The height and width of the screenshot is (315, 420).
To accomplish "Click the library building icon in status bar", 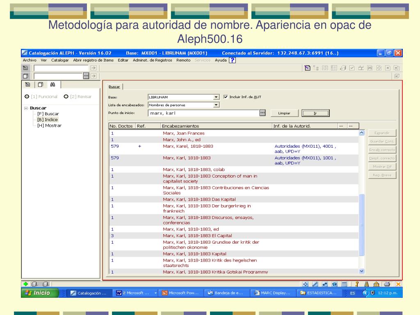I will click(376, 284).
